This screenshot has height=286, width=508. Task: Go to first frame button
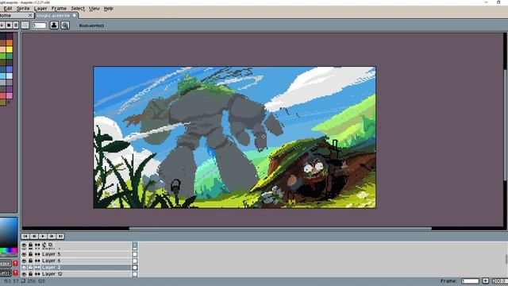(x=25, y=236)
